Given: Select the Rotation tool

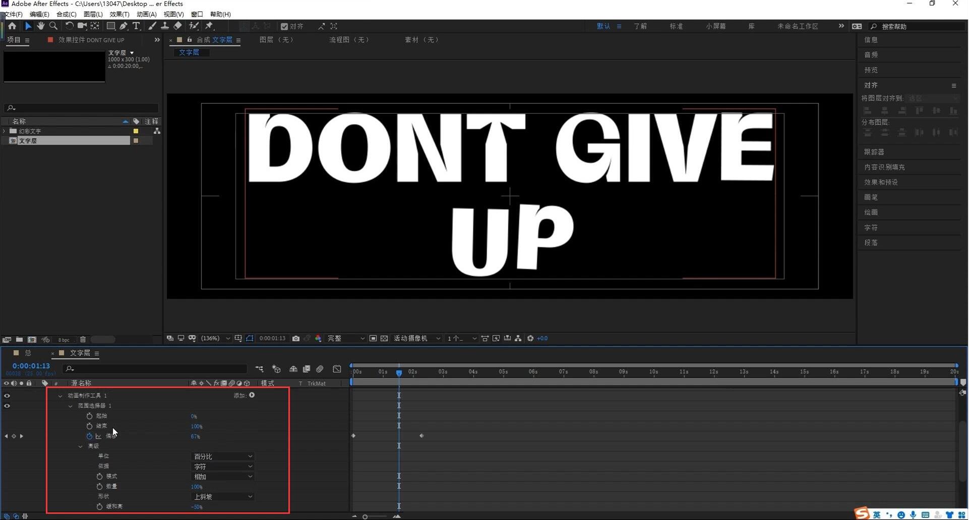Looking at the screenshot, I should point(69,26).
